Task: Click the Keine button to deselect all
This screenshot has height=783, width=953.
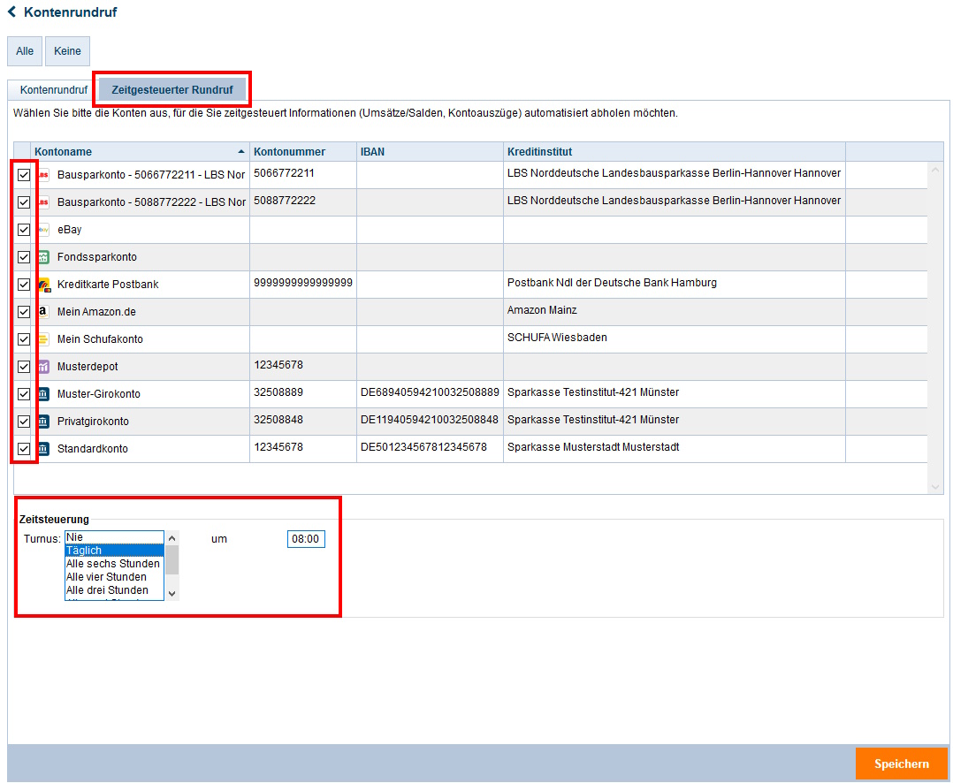Action: tap(67, 51)
